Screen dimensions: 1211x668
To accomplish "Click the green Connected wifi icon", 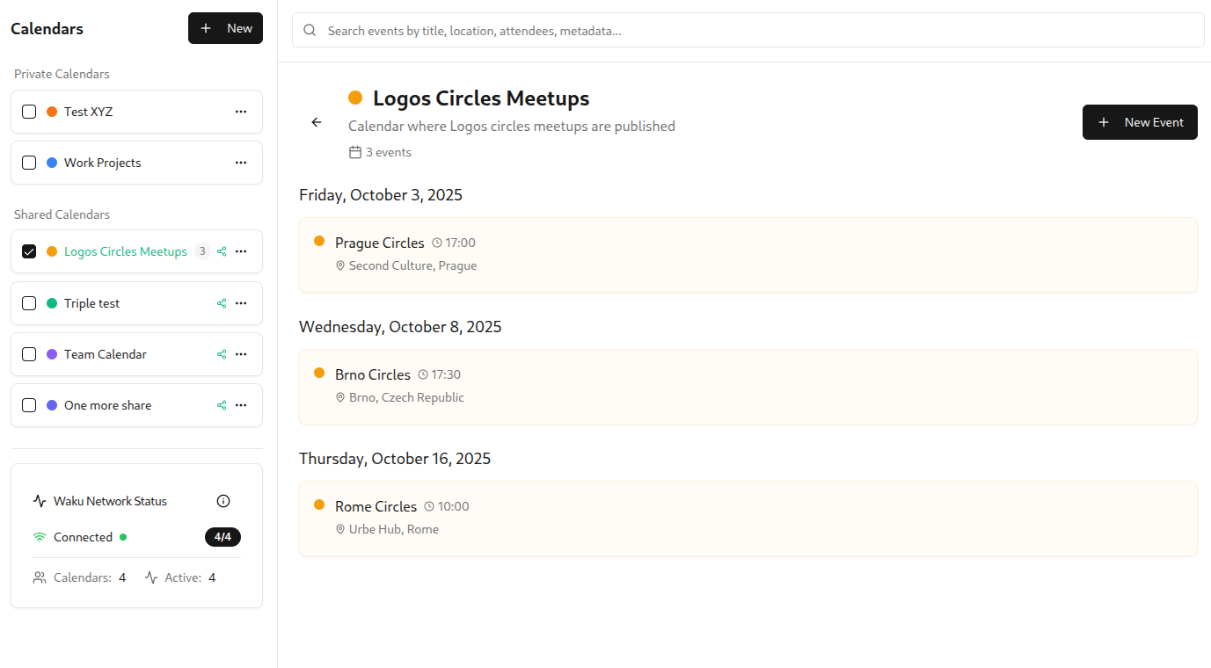I will coord(40,537).
